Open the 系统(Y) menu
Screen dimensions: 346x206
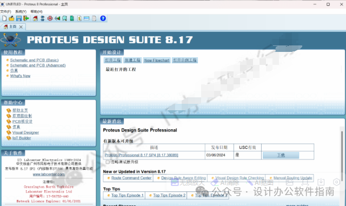pyautogui.click(x=21, y=11)
